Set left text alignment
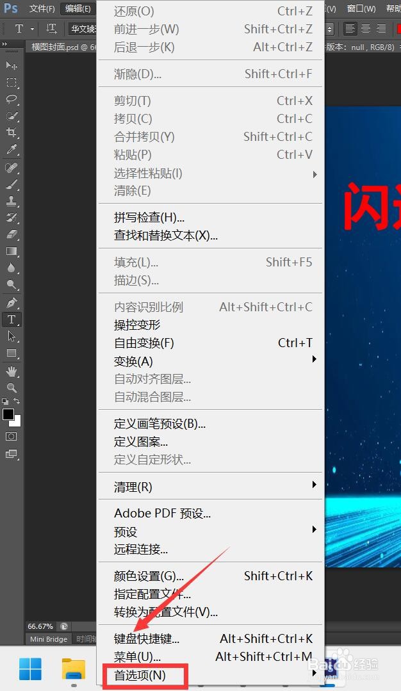This screenshot has width=401, height=691. pos(350,29)
